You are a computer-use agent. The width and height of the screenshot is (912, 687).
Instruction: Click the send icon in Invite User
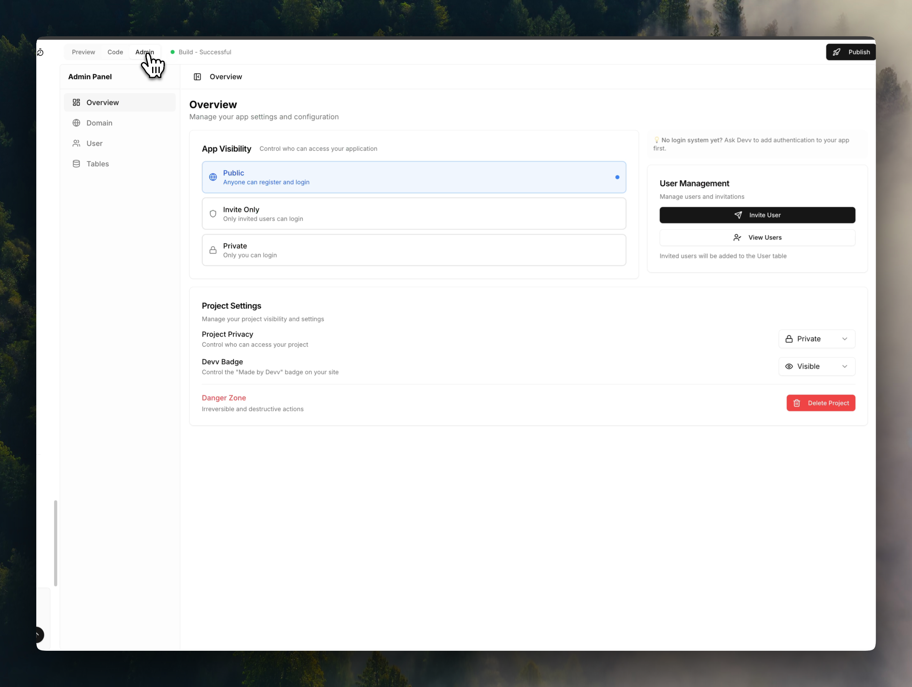(x=739, y=215)
